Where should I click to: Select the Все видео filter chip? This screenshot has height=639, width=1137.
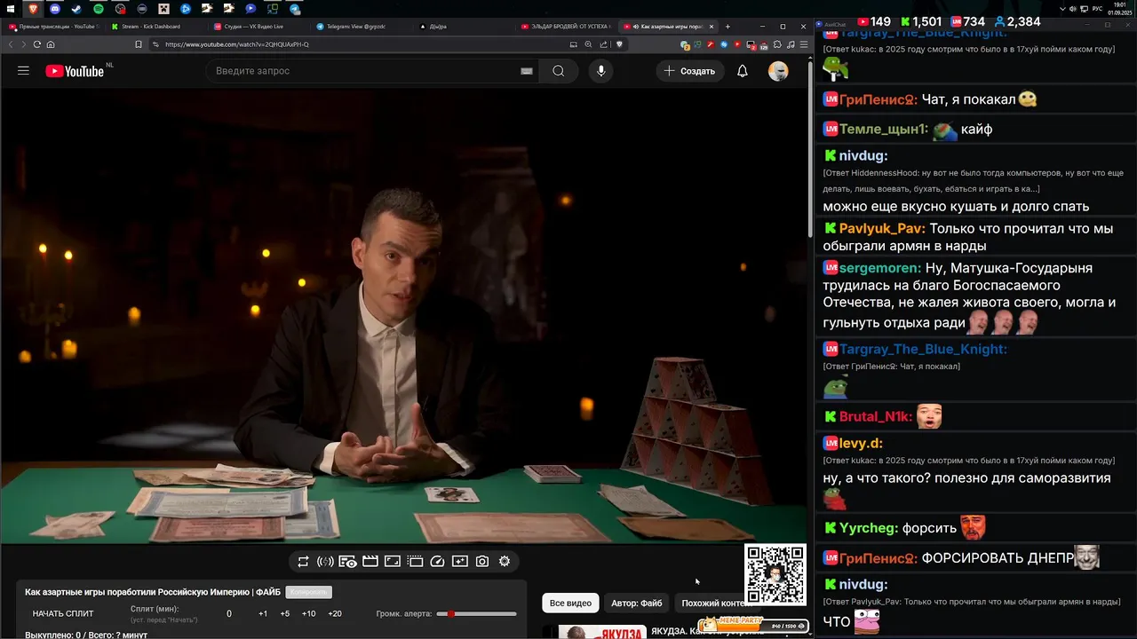(570, 603)
